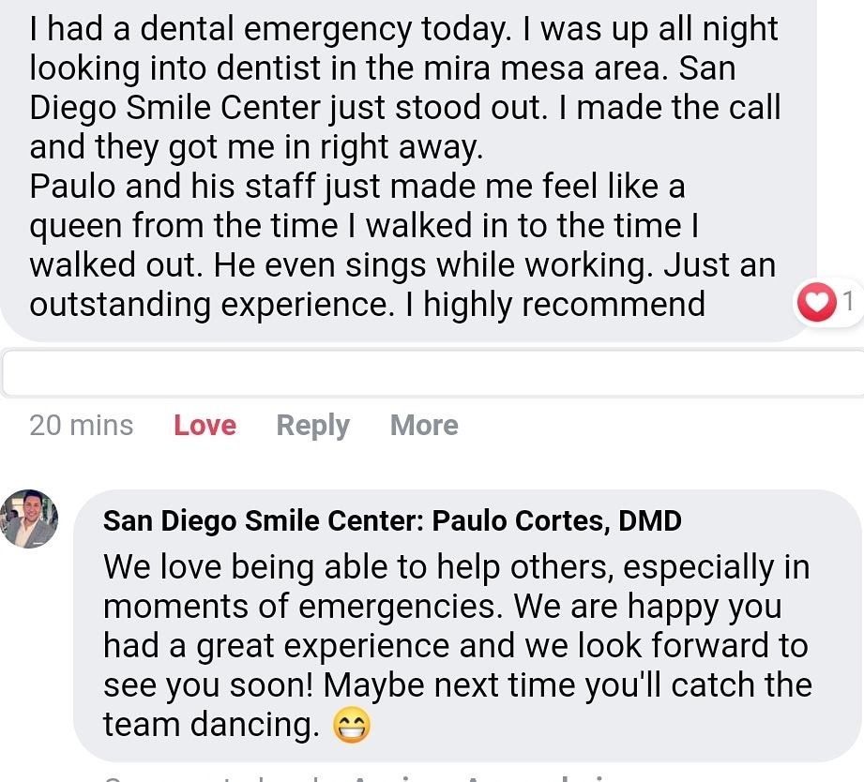Open the San Diego Smile Center profile picture
This screenshot has width=864, height=782.
point(30,519)
